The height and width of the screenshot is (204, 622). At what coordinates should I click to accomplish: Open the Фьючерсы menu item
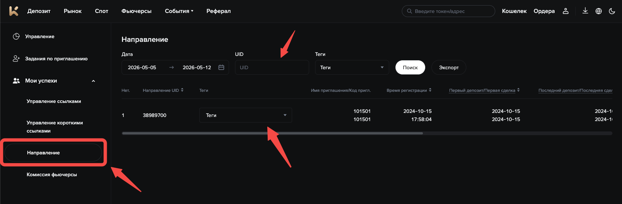tap(136, 11)
